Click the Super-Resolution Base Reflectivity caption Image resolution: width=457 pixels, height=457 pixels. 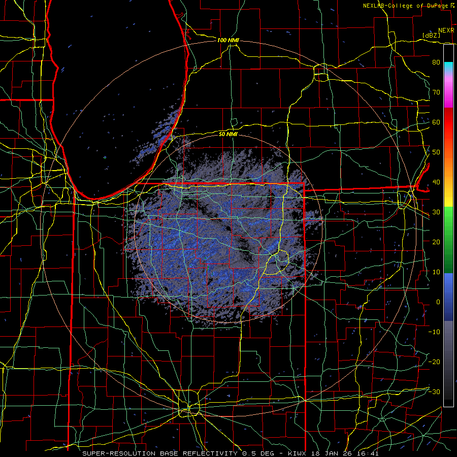[x=161, y=453]
